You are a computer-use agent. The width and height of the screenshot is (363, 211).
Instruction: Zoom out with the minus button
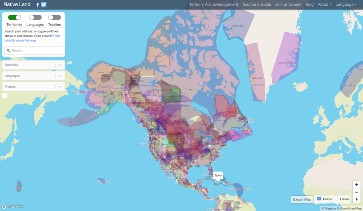click(357, 192)
